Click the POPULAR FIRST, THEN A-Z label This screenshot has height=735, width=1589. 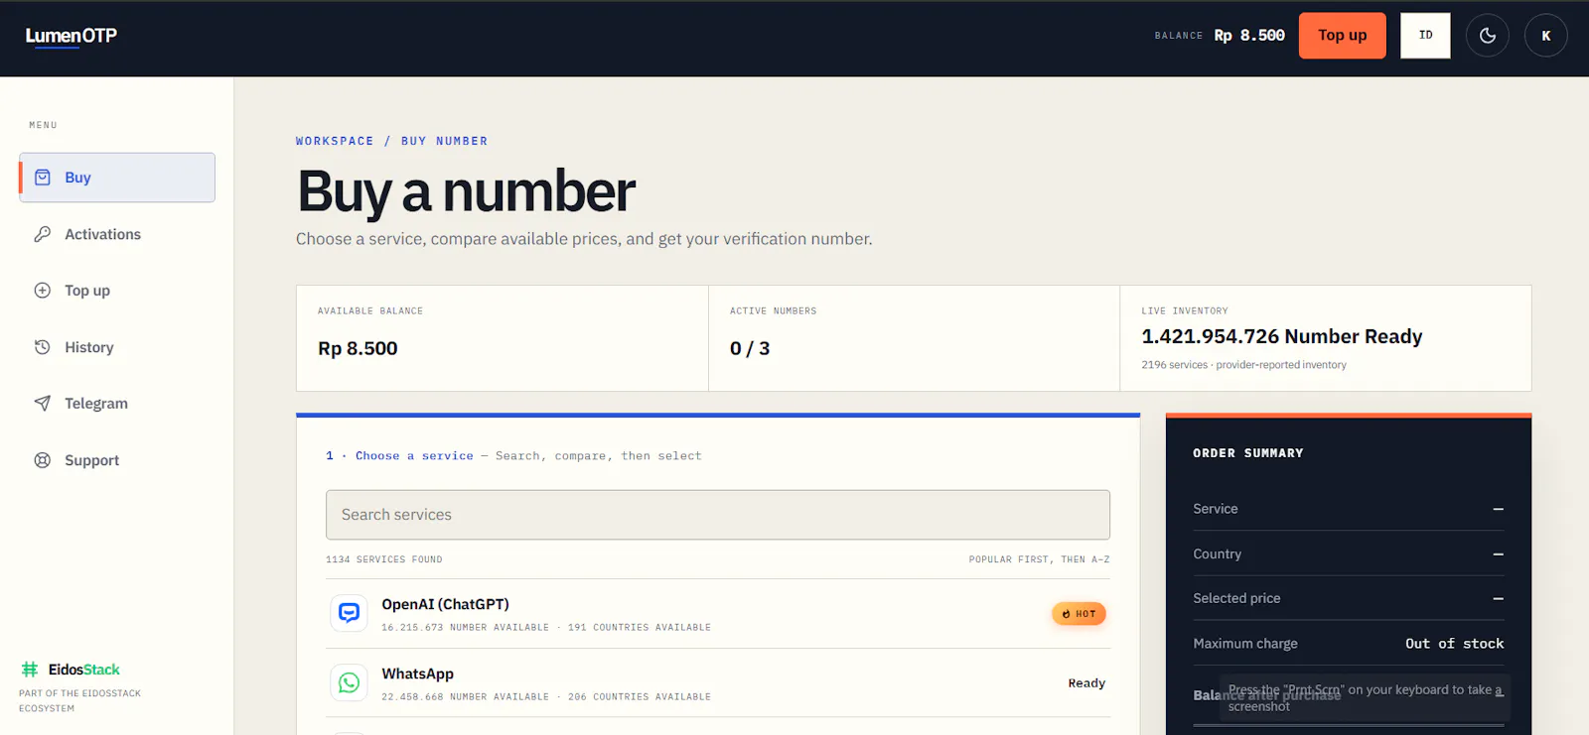click(x=1040, y=559)
